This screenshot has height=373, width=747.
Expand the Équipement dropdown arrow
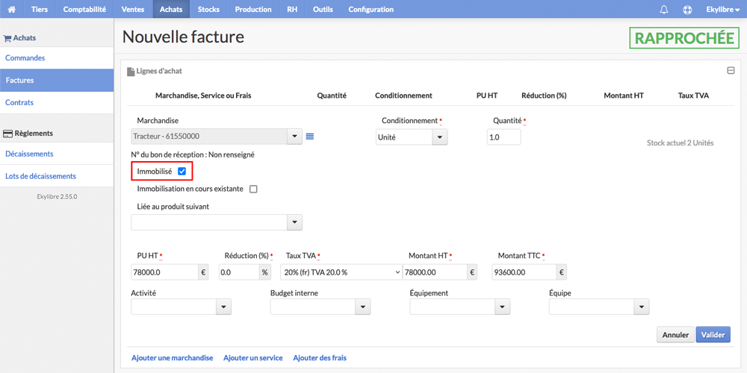point(502,307)
